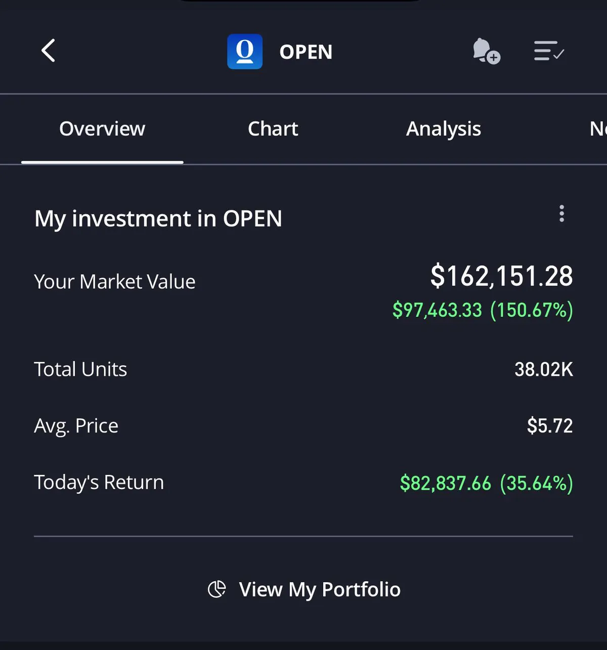
Task: Tap the back arrow icon
Action: pos(48,51)
